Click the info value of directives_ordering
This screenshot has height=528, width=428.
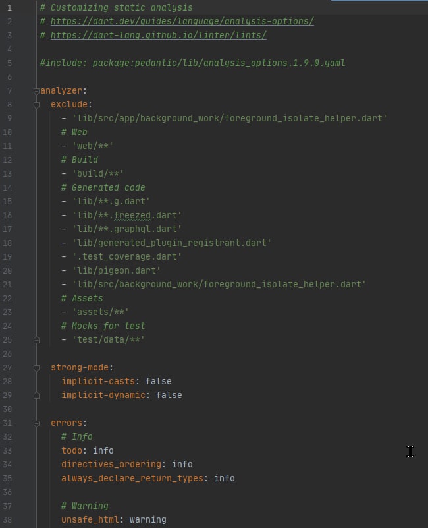pos(182,464)
